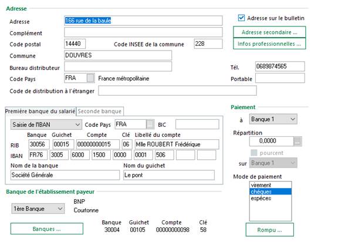Click the empty Portable field

click(280, 78)
